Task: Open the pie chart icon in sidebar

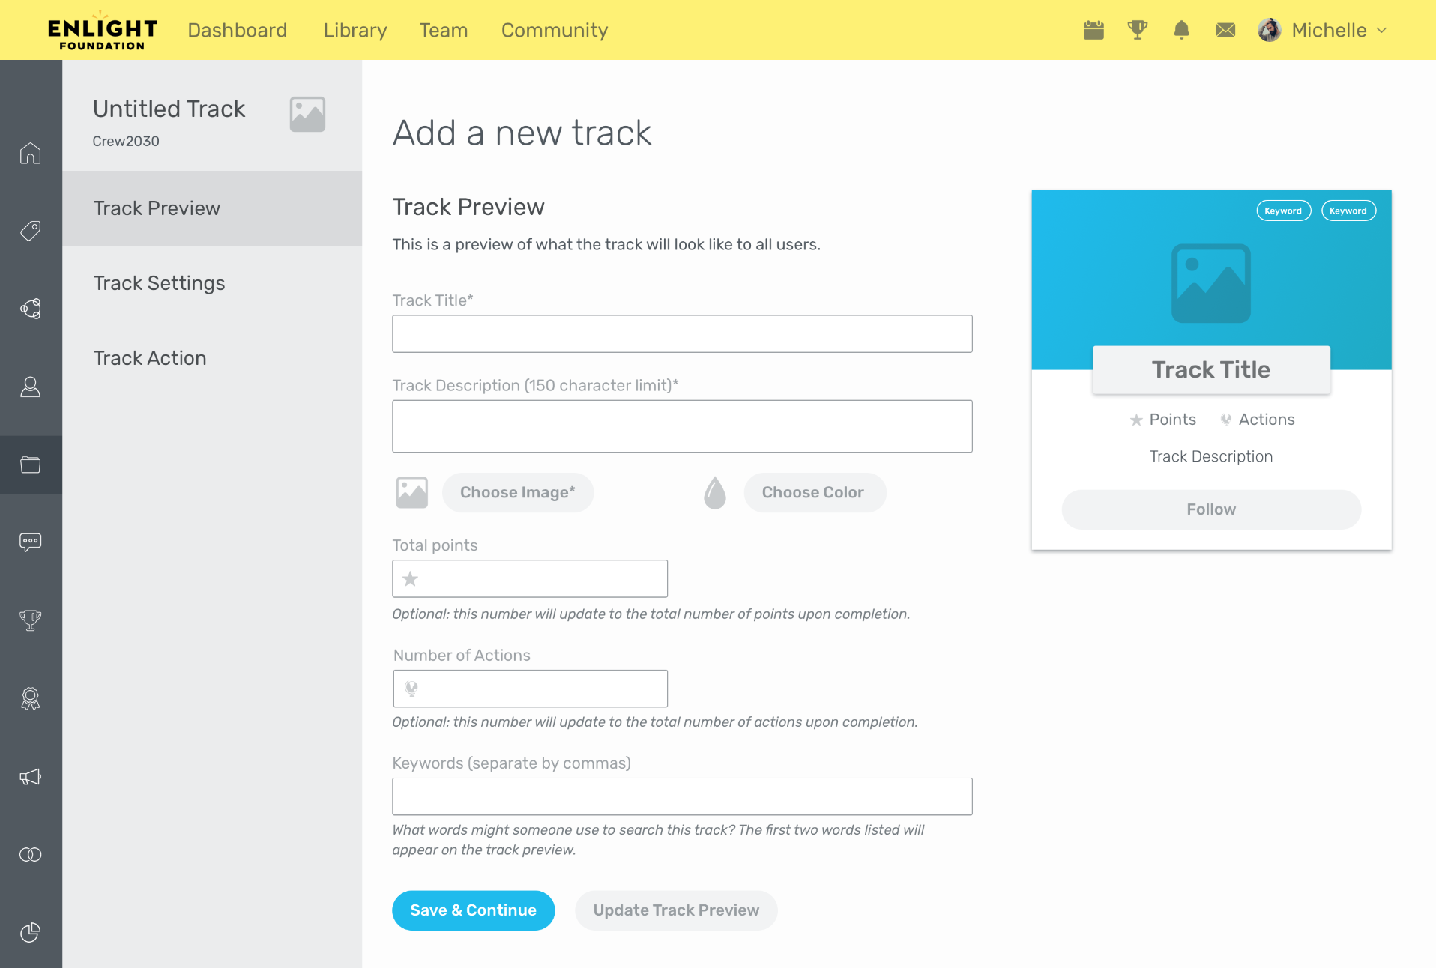Action: (x=31, y=932)
